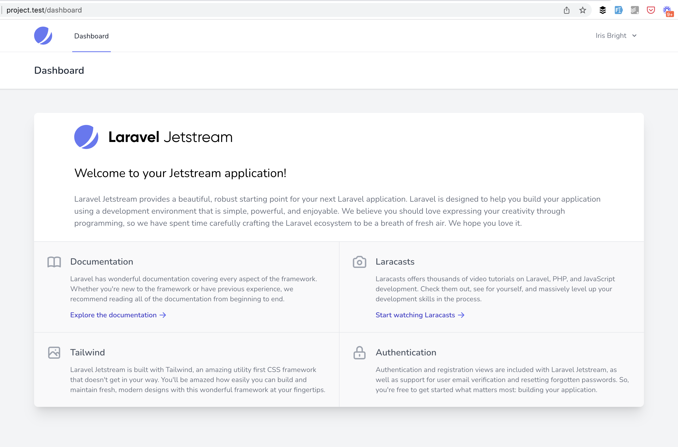Click the Dashboard page heading
This screenshot has width=678, height=447.
point(59,70)
